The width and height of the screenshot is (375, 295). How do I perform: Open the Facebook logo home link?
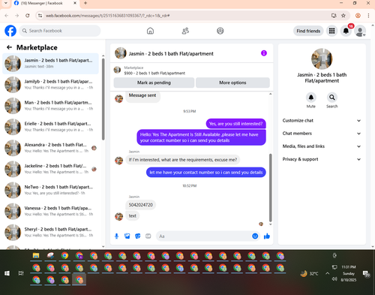tap(10, 31)
